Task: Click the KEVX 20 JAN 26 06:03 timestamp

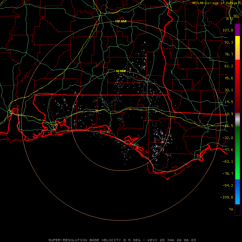Action: 172,240
